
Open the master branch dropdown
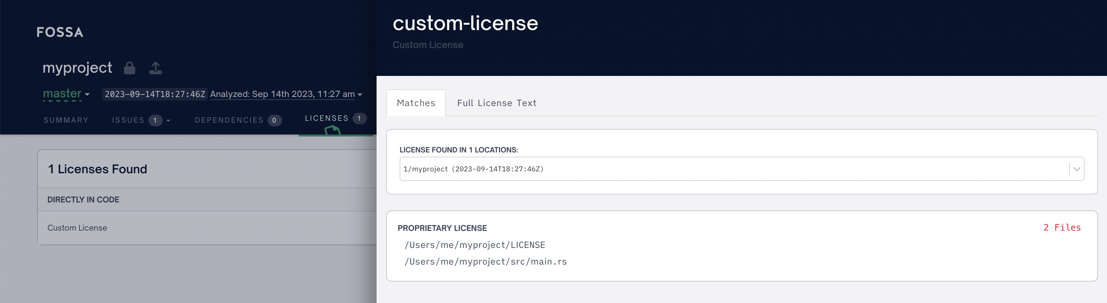tap(66, 94)
